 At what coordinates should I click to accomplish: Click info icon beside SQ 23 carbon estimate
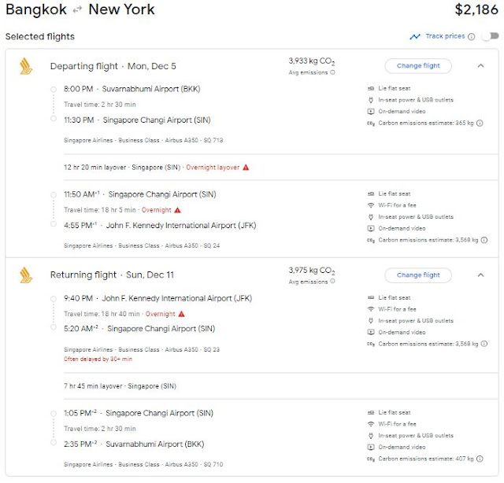[x=484, y=344]
